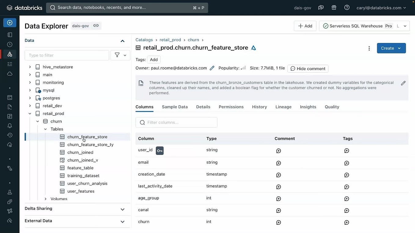Edit the table comment with the pencil icon
This screenshot has height=233, width=415.
coord(403,83)
